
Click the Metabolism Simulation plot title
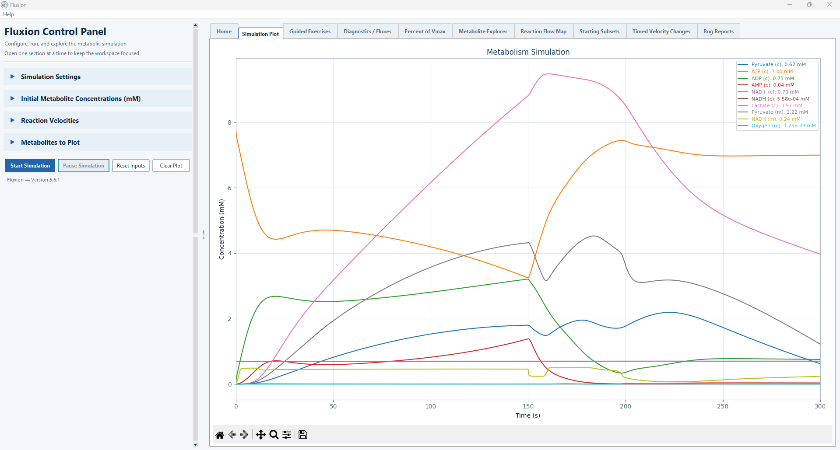(528, 52)
